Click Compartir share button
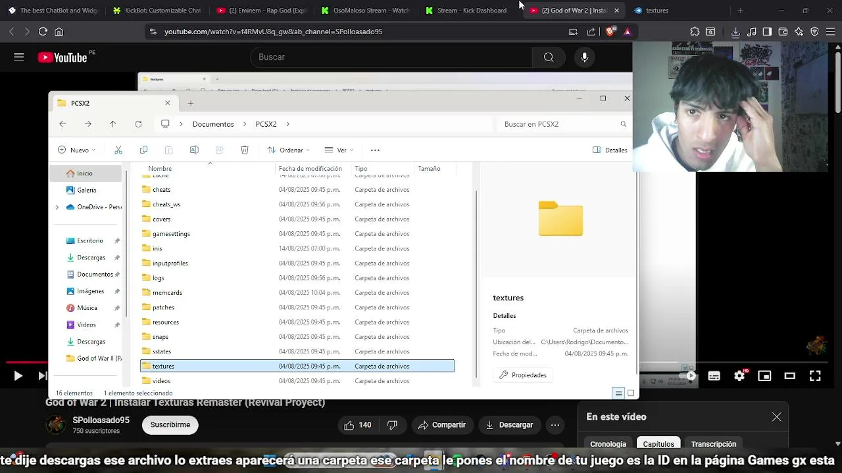This screenshot has height=473, width=842. (x=442, y=425)
